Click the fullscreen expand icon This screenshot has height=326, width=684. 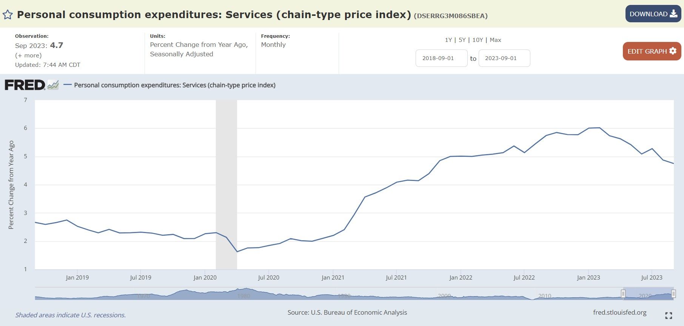point(669,315)
